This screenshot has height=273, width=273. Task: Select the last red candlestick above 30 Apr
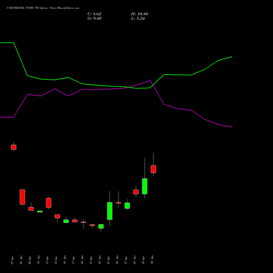pos(153,169)
